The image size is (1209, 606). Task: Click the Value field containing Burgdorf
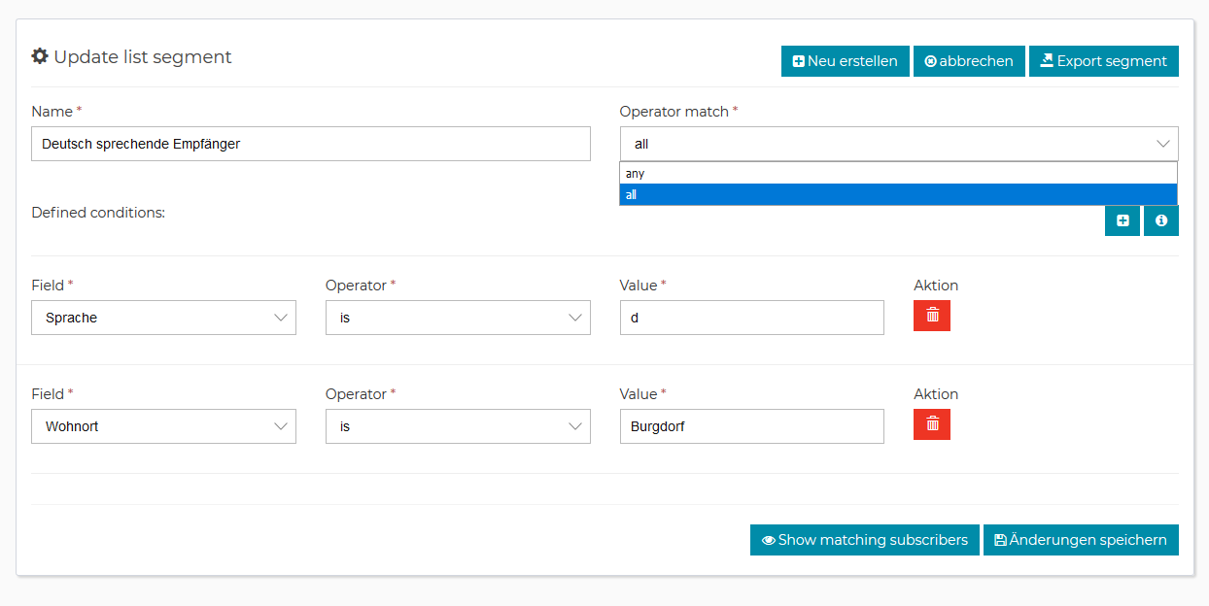751,426
